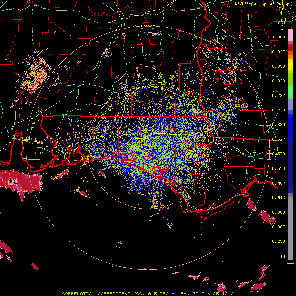This screenshot has width=296, height=296.
Task: Select the 0.573 scale value
Action: click(279, 154)
